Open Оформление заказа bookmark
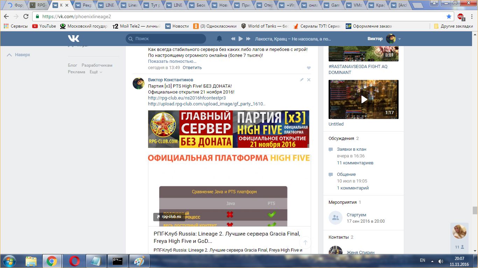 [369, 26]
